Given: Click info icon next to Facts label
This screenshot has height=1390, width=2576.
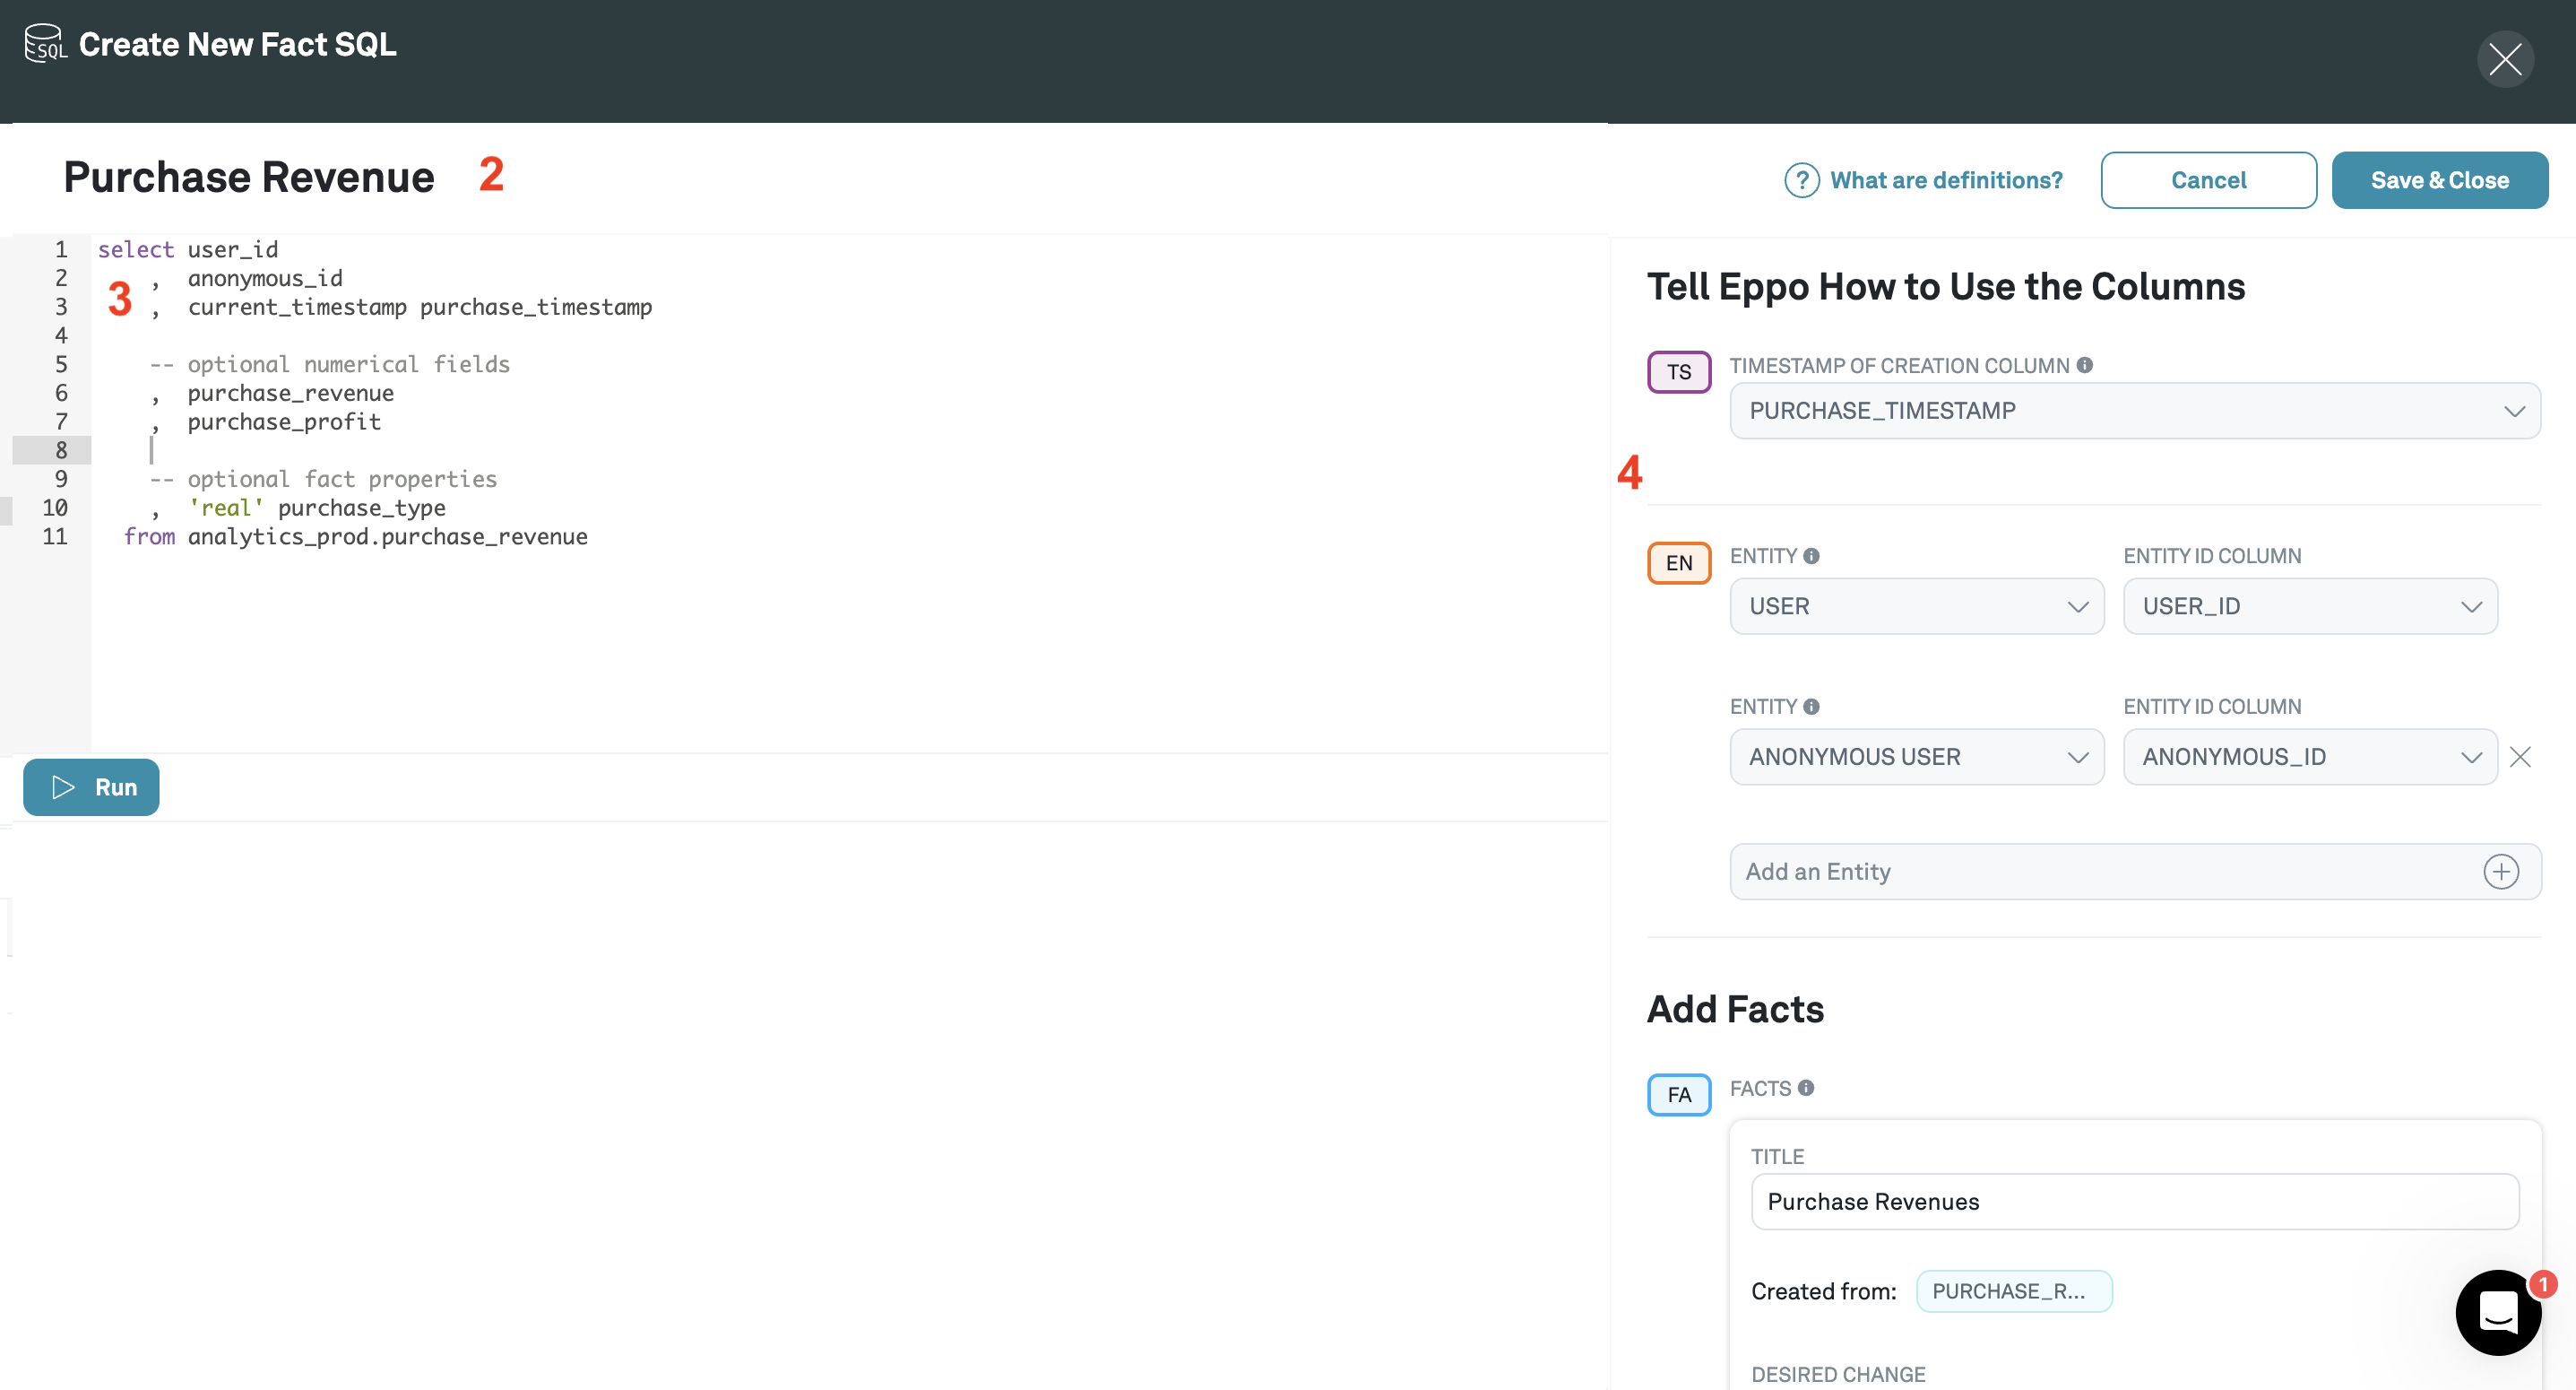Looking at the screenshot, I should [x=1806, y=1088].
